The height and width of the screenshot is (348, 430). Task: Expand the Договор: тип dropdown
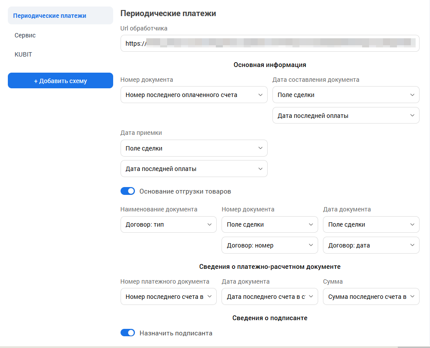(168, 225)
